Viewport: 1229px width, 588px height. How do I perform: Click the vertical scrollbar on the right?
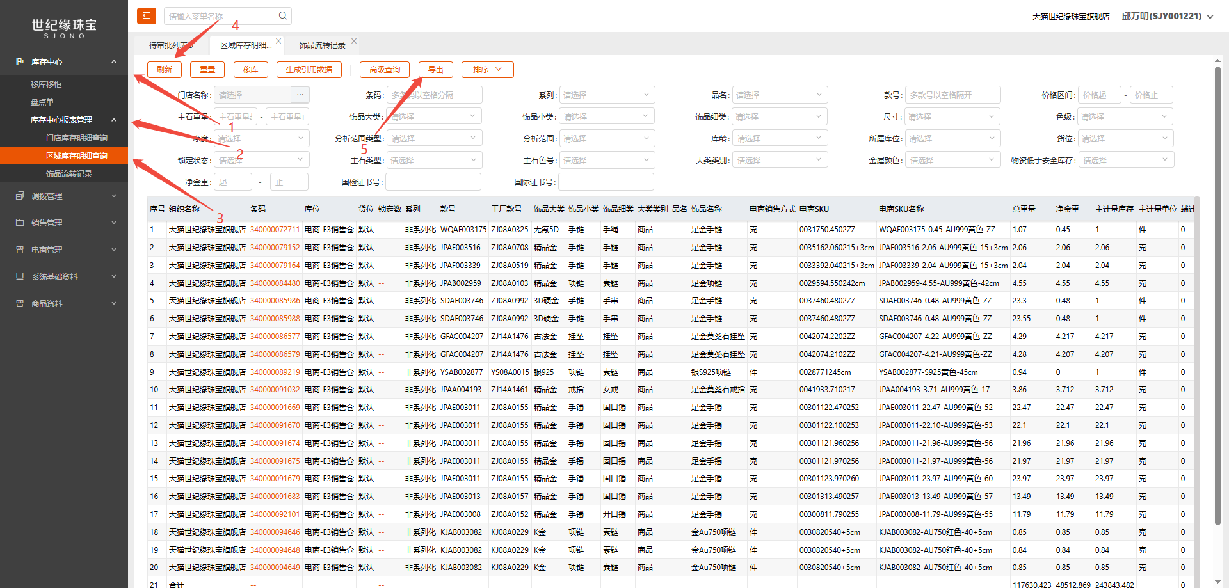pyautogui.click(x=1217, y=256)
